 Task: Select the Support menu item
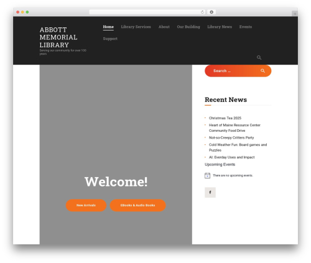[x=110, y=39]
